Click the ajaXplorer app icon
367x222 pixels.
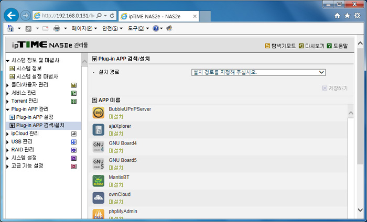99,130
